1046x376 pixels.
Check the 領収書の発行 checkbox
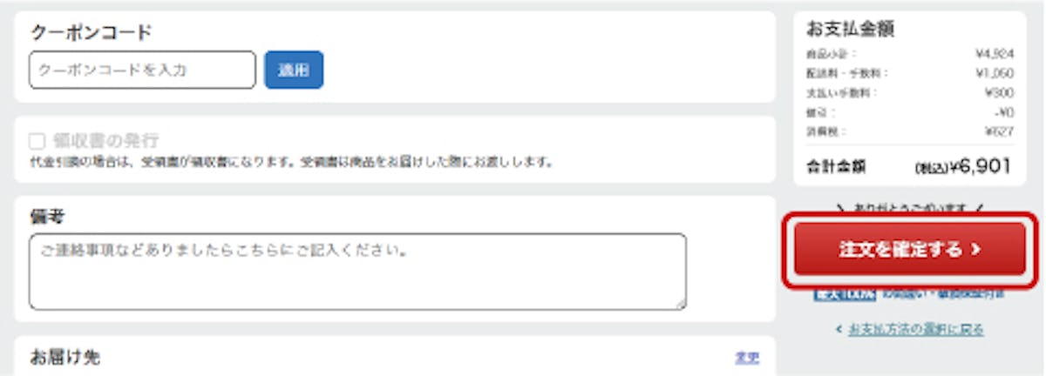pyautogui.click(x=37, y=141)
